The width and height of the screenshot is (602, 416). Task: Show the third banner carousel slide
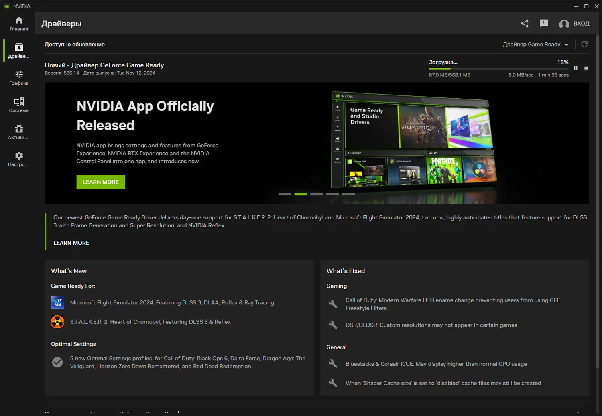pyautogui.click(x=317, y=194)
